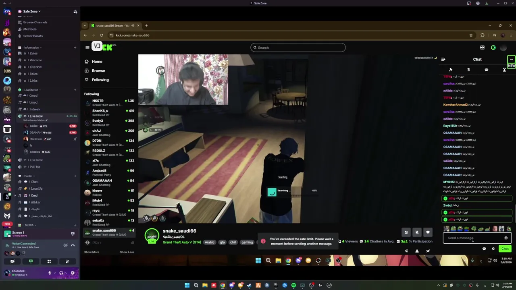Open Windows Start on main taskbar
516x290 pixels.
point(187,285)
